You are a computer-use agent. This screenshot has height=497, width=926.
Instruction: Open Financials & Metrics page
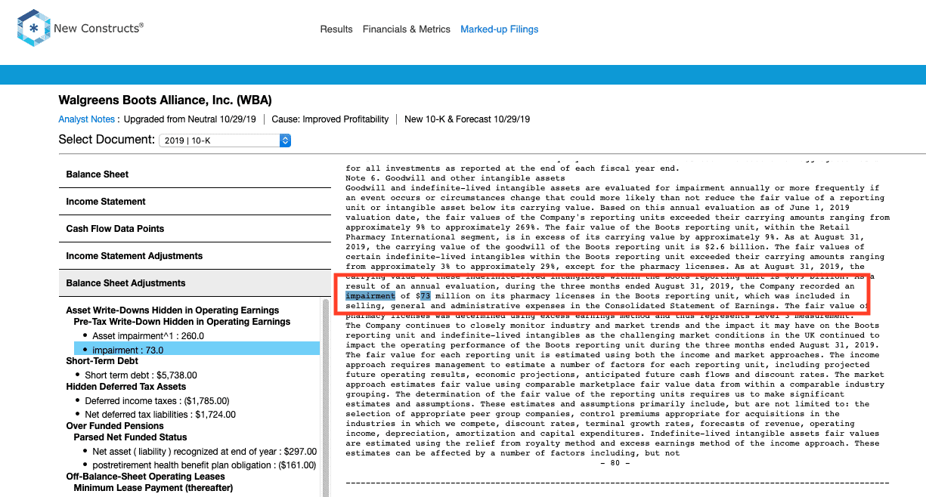pos(407,29)
